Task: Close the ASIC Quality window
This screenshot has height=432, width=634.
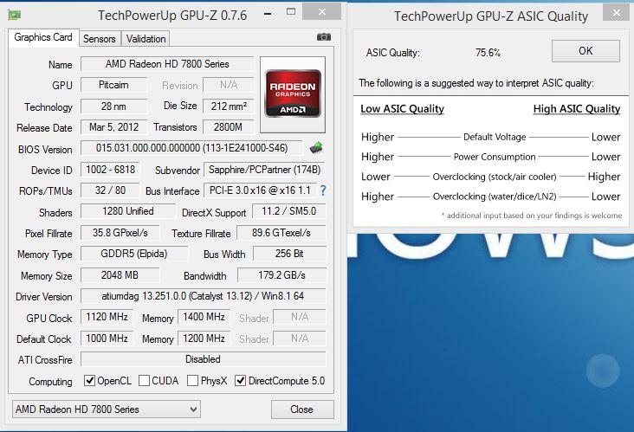Action: (616, 12)
